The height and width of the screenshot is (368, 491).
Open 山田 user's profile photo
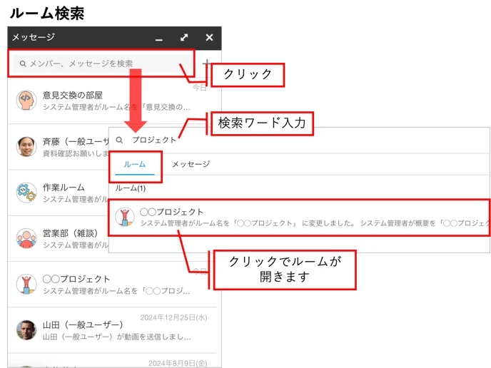tap(26, 329)
